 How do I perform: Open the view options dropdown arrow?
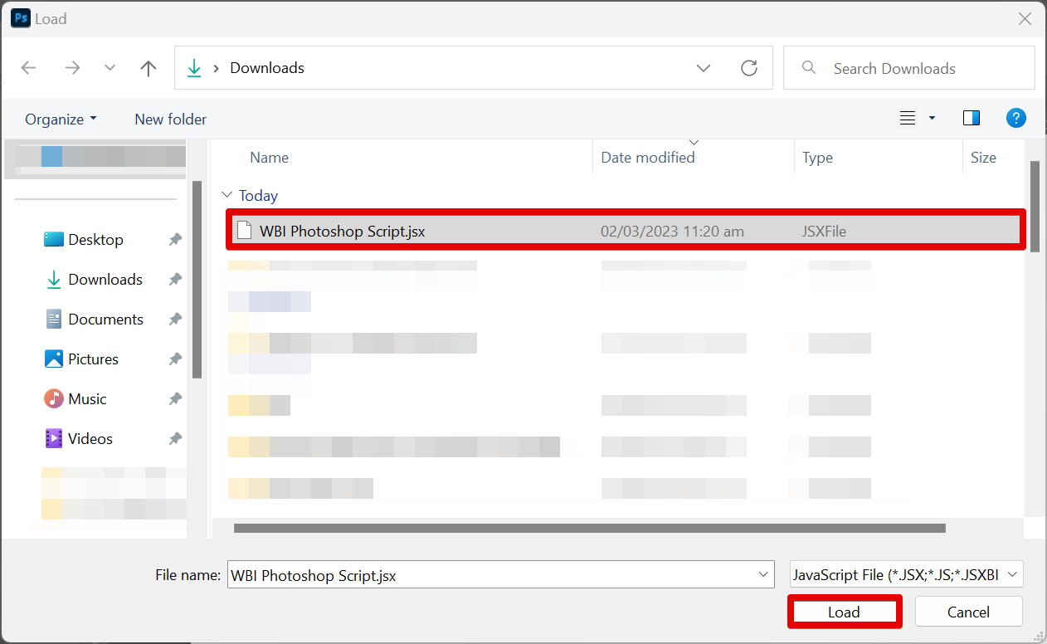pyautogui.click(x=932, y=119)
